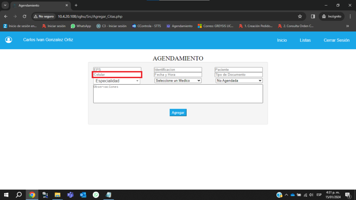Open the Listas menu item

pos(305,40)
